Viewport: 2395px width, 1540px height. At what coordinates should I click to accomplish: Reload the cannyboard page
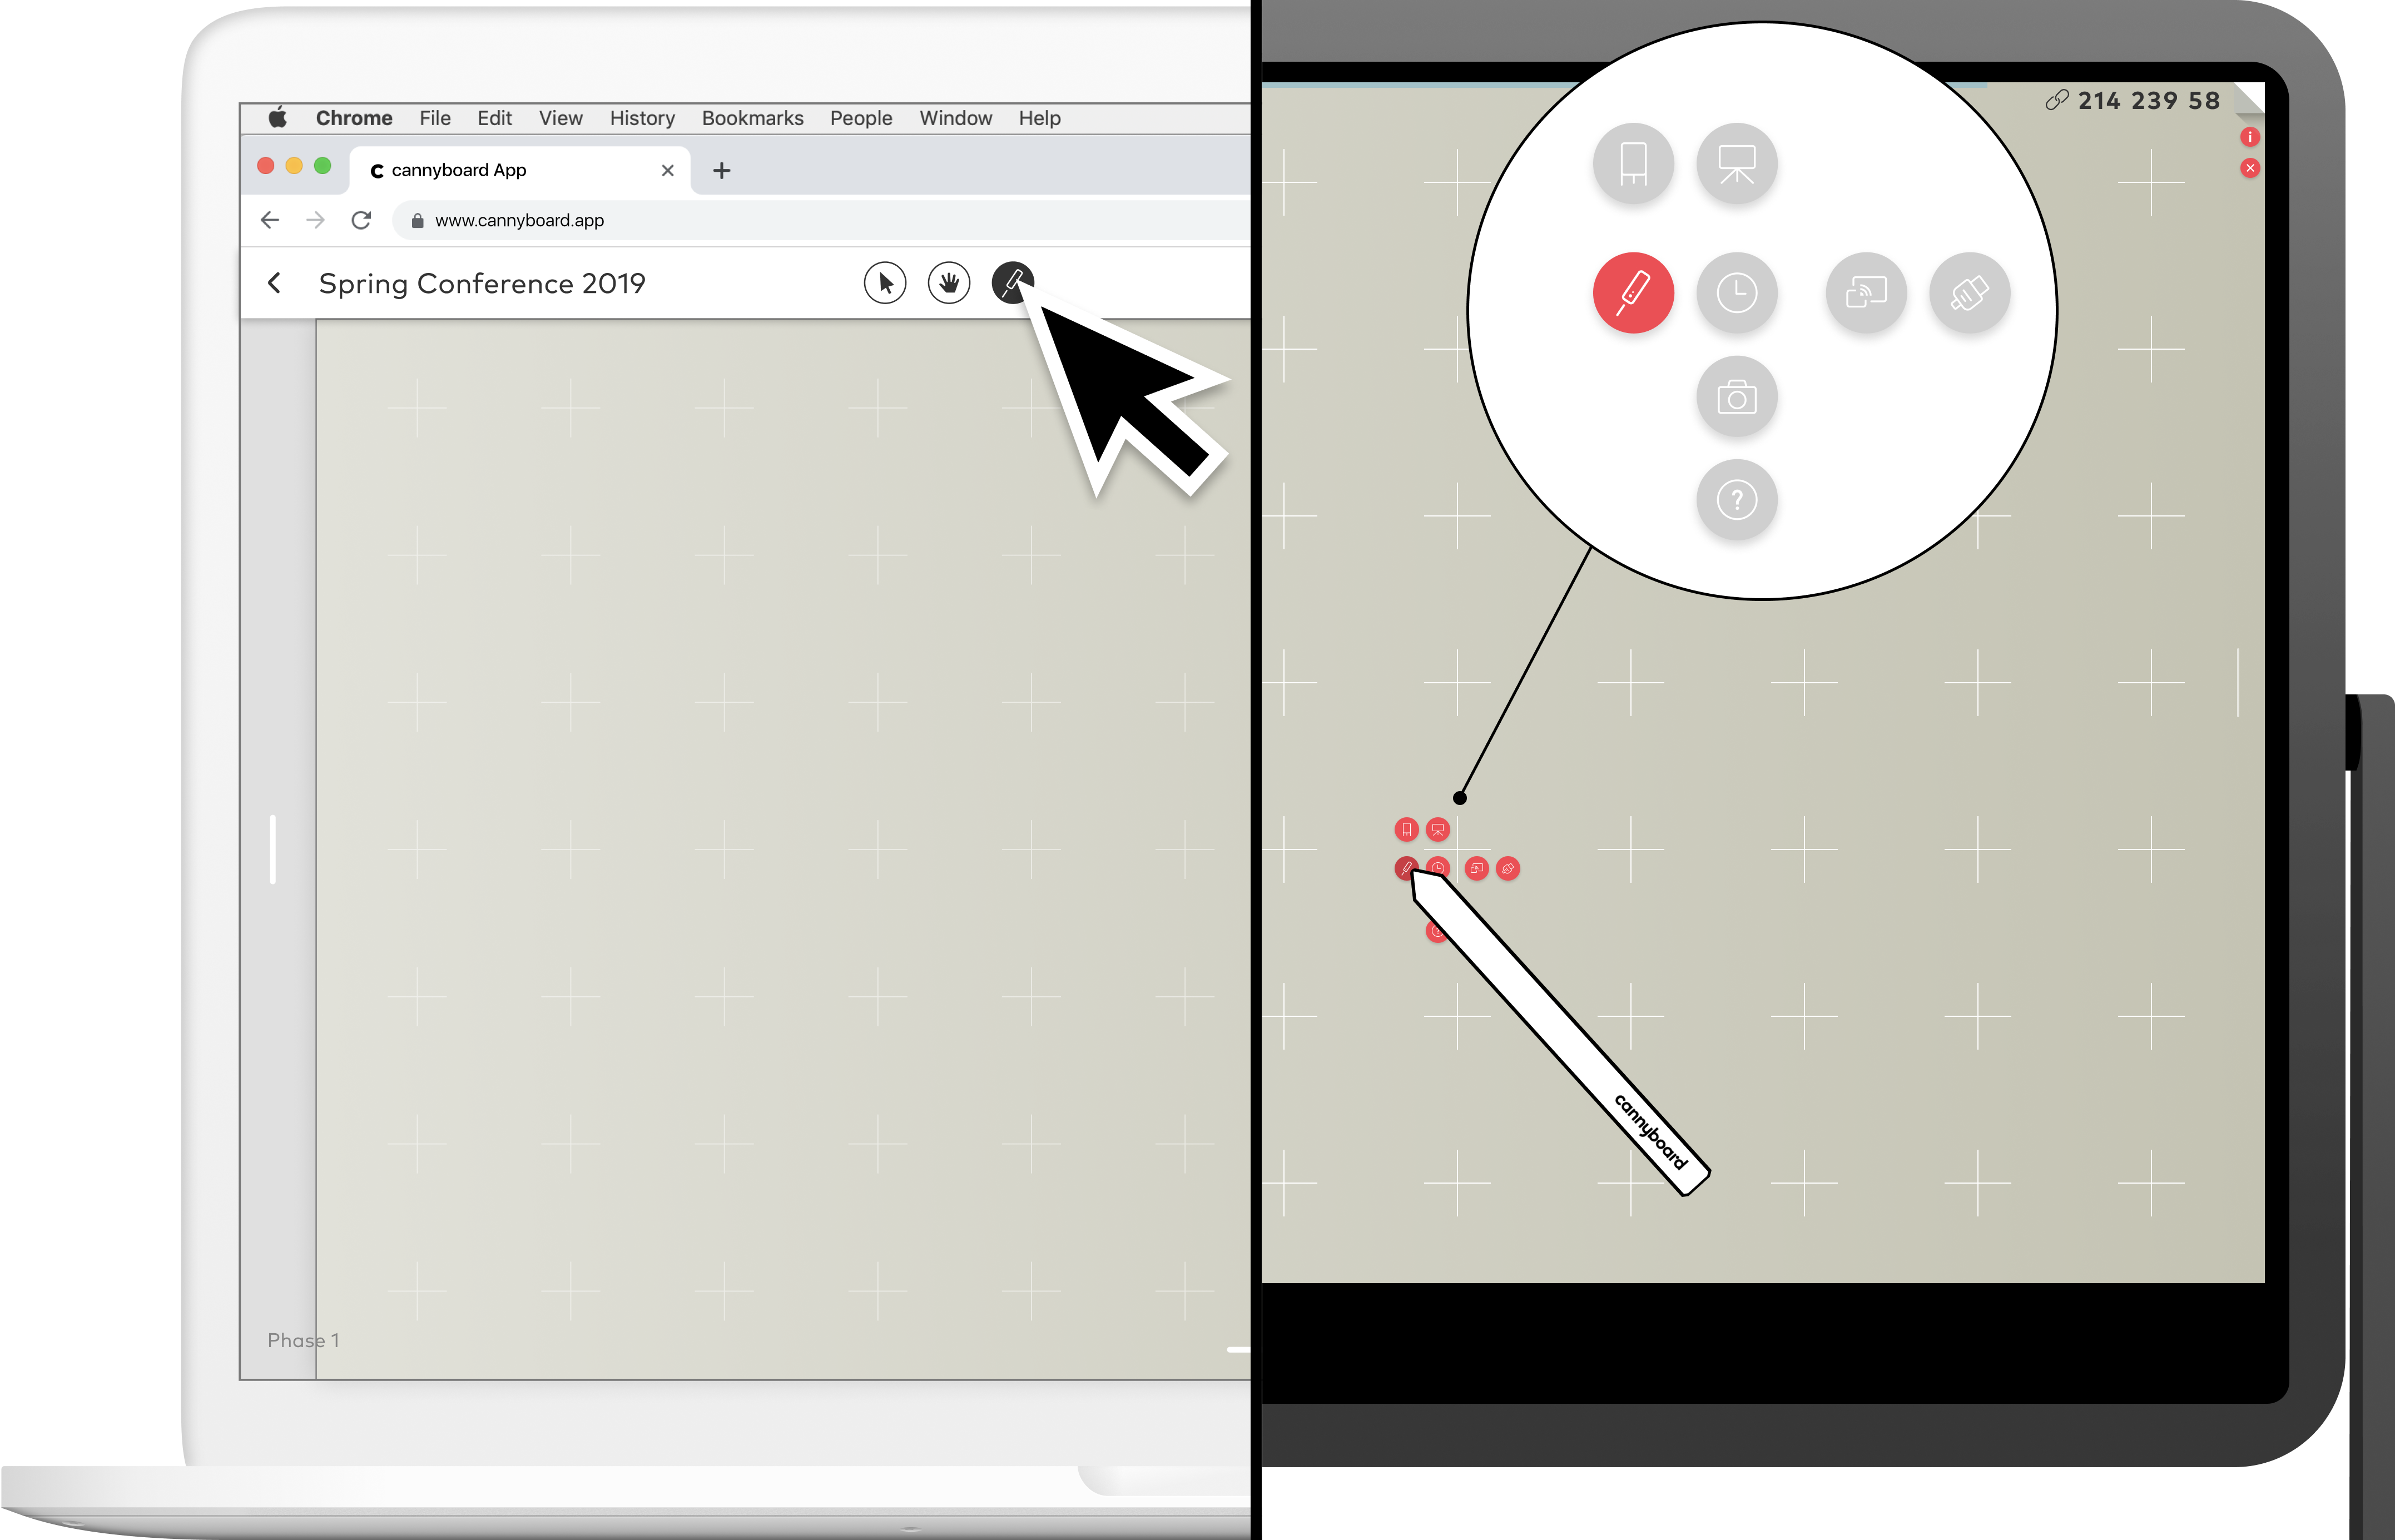coord(361,220)
